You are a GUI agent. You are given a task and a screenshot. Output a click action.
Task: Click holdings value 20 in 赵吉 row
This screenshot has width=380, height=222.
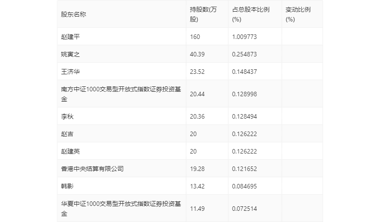tap(193, 134)
